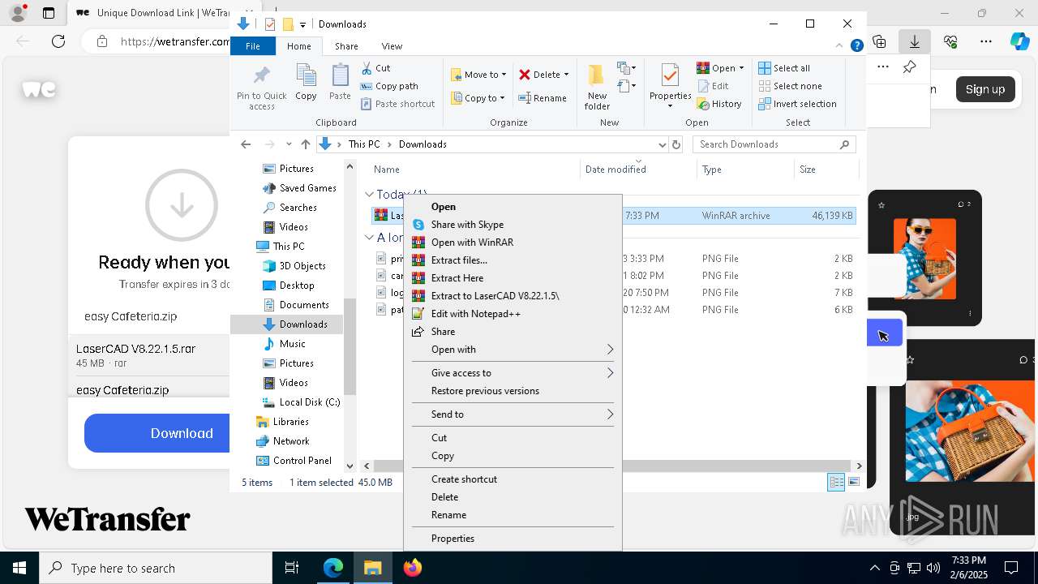Image resolution: width=1038 pixels, height=584 pixels.
Task: Sort by the Date modified column header
Action: click(x=638, y=170)
